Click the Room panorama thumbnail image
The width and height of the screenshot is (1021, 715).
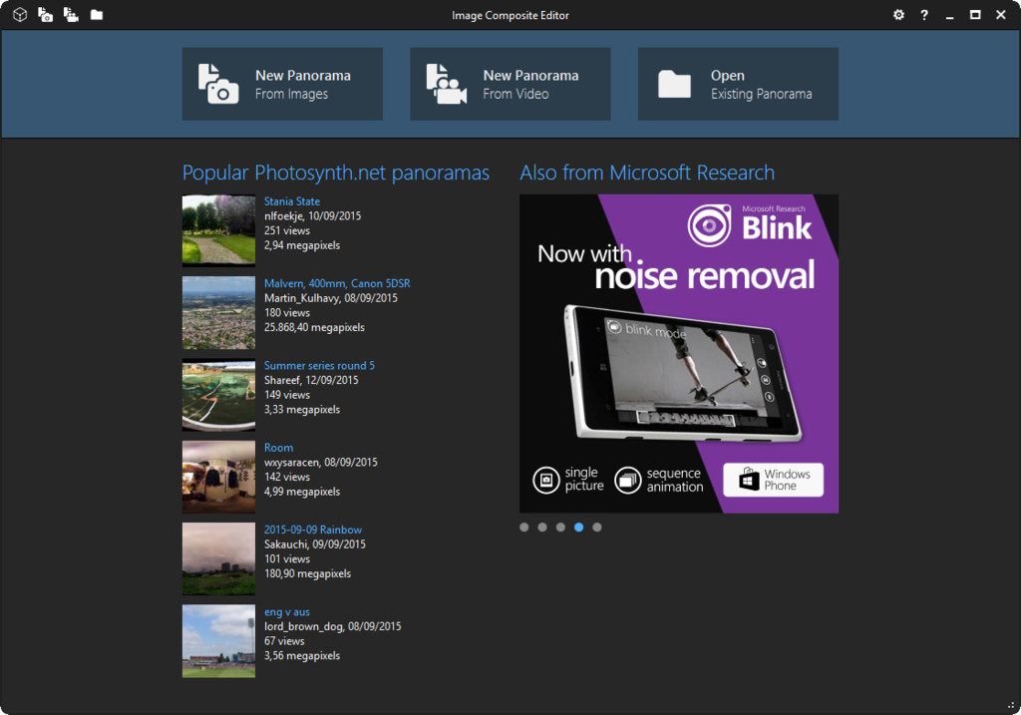218,477
